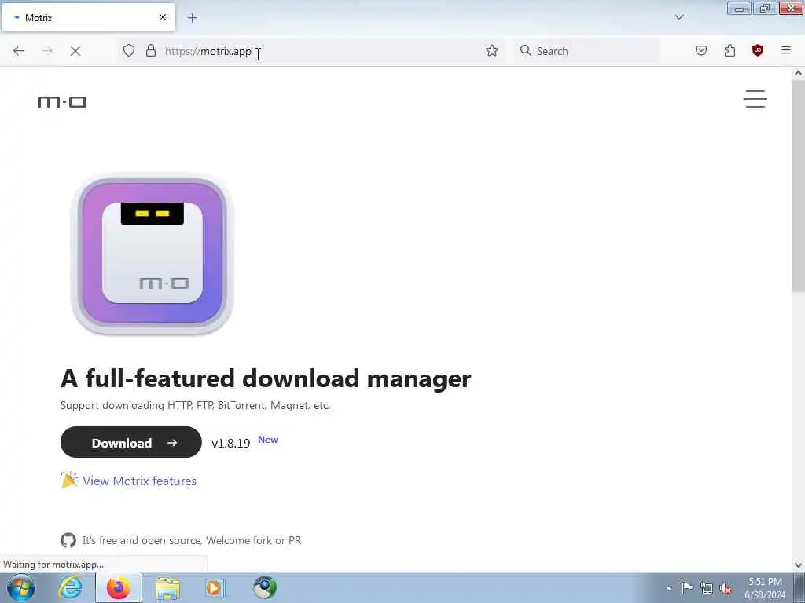View site security padlock info
805x603 pixels.
tap(150, 50)
